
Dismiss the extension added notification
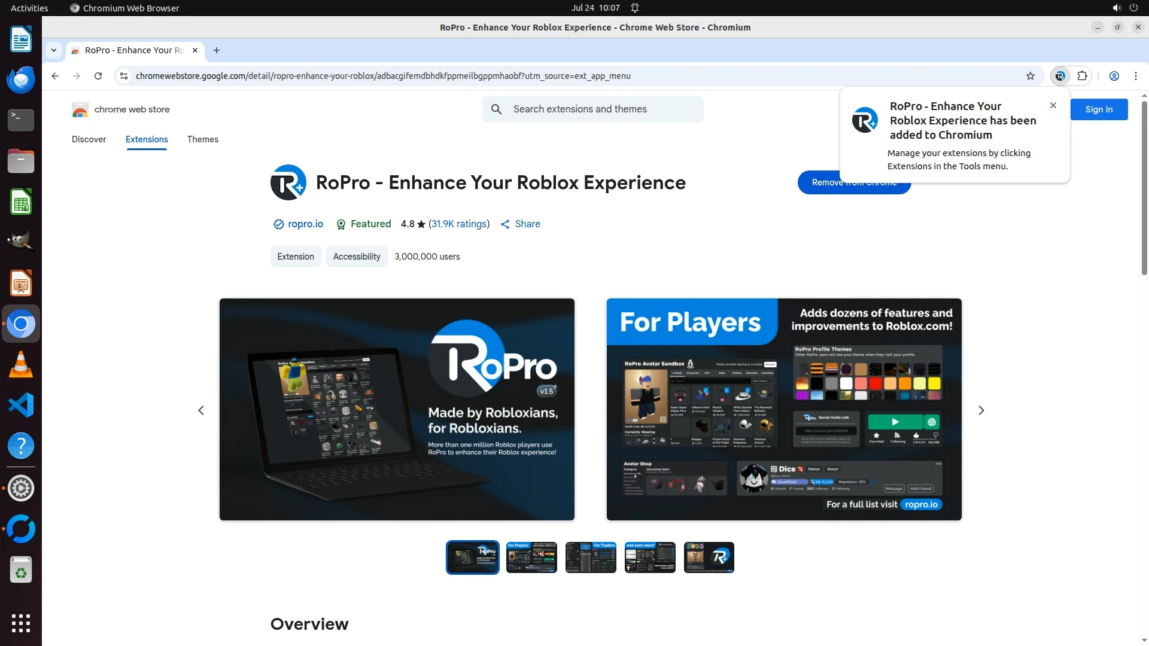coord(1053,105)
